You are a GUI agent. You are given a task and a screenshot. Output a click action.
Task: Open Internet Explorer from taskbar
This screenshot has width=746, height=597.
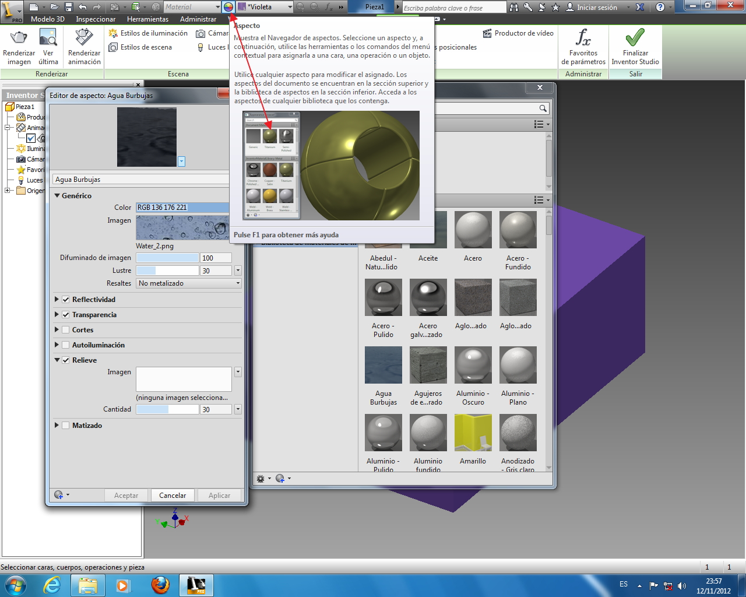coord(52,585)
